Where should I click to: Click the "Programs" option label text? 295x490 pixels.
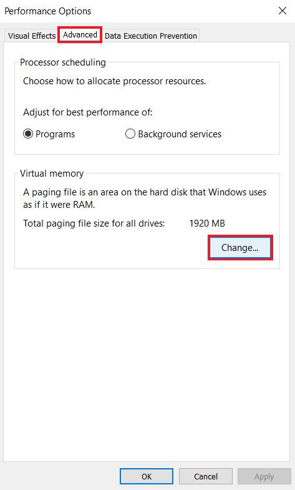(56, 134)
